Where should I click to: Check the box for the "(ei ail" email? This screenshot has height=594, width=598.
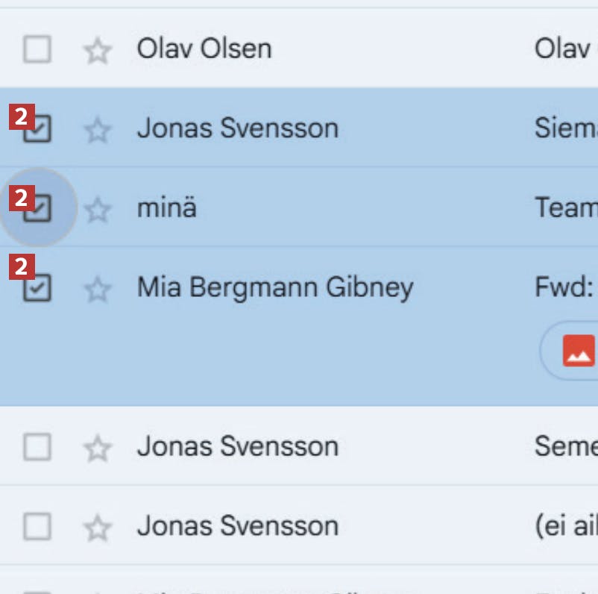tap(37, 528)
